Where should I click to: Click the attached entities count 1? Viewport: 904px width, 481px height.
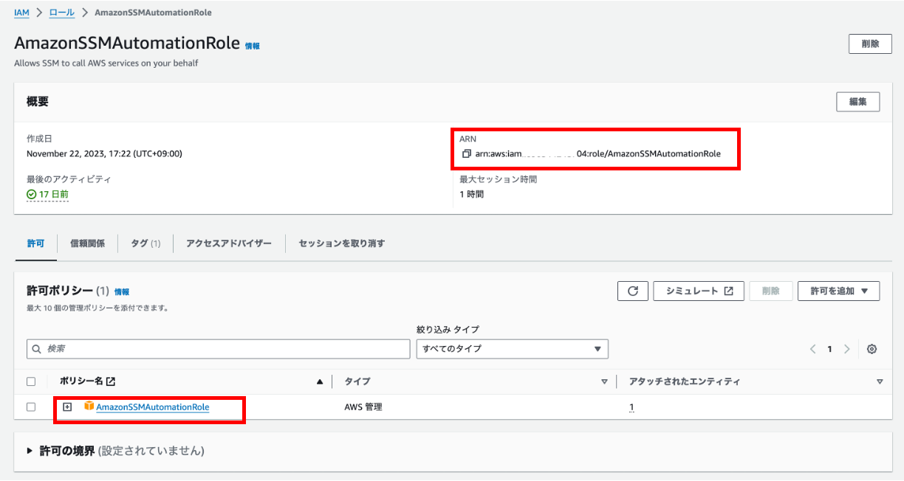(631, 407)
